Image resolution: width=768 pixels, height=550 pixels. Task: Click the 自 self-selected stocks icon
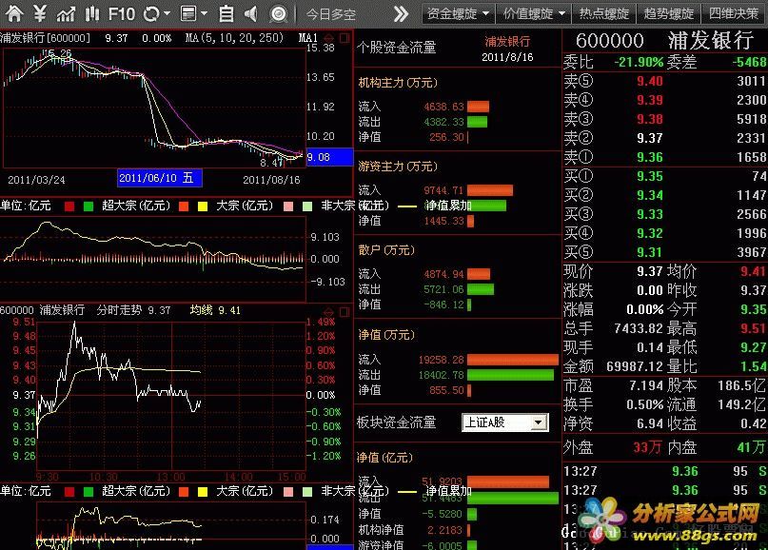point(226,13)
